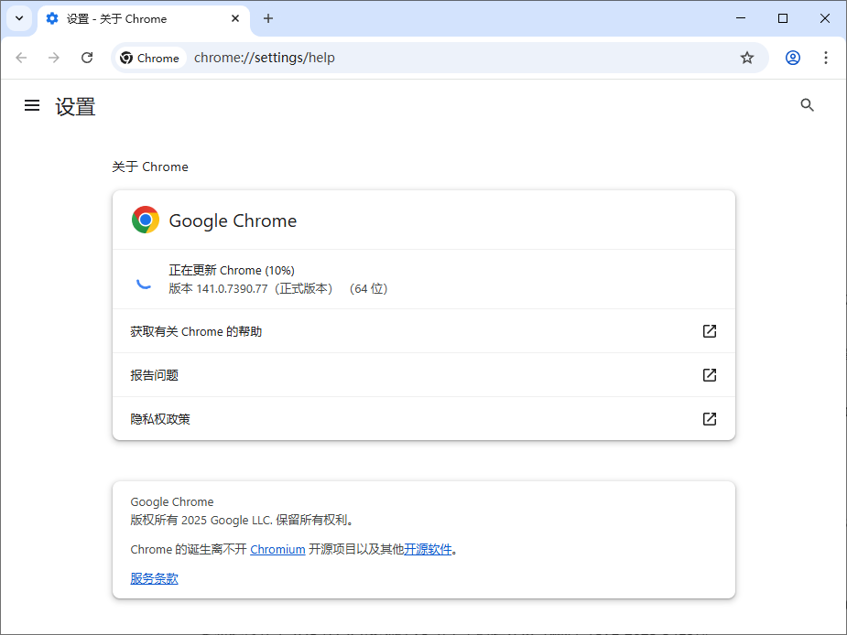Bookmark this page with the star icon

(747, 57)
